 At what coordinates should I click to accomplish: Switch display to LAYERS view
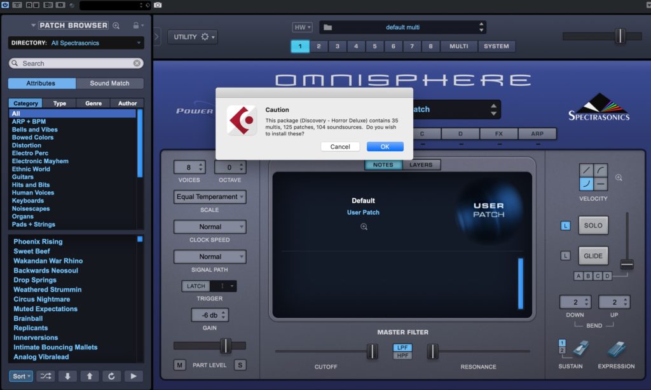[421, 165]
